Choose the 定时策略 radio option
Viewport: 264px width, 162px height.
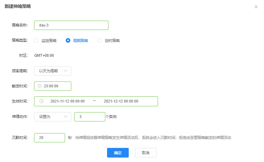(x=99, y=41)
